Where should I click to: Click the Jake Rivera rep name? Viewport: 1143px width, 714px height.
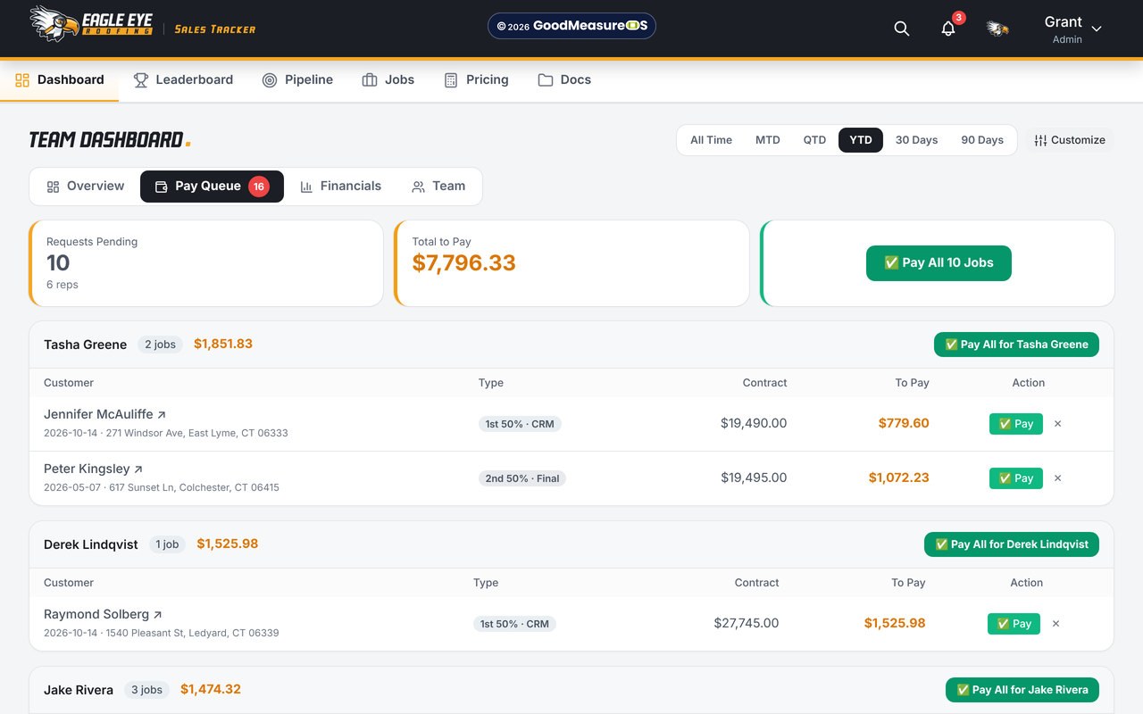tap(79, 690)
